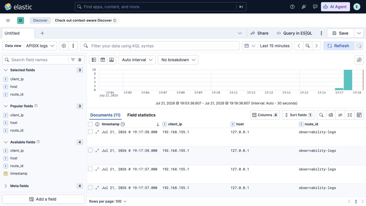366x206 pixels.
Task: Toggle the field sidebar visibility icon
Action: click(x=94, y=60)
